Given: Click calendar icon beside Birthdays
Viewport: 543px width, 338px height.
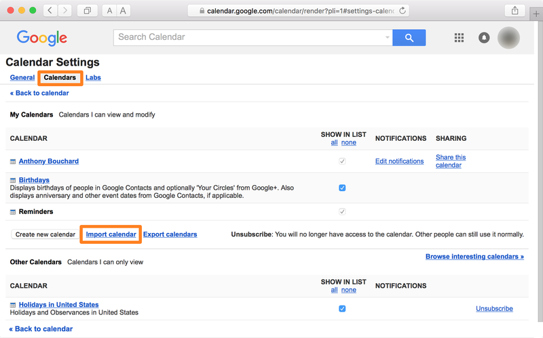Looking at the screenshot, I should click(x=13, y=180).
